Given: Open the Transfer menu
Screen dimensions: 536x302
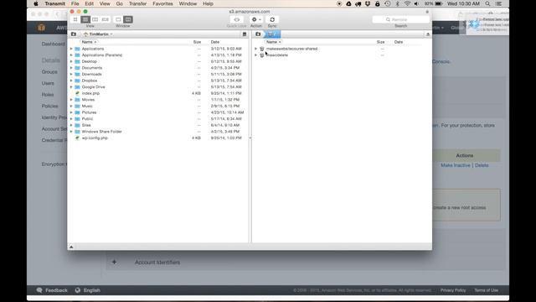Looking at the screenshot, I should (x=137, y=3).
